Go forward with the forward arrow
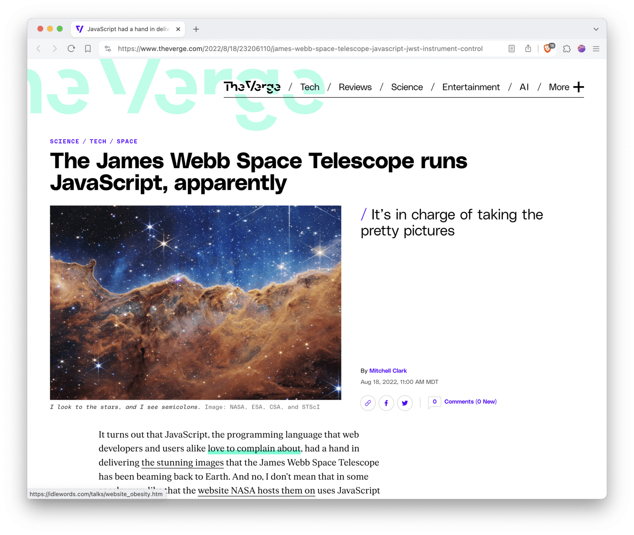 click(x=55, y=49)
